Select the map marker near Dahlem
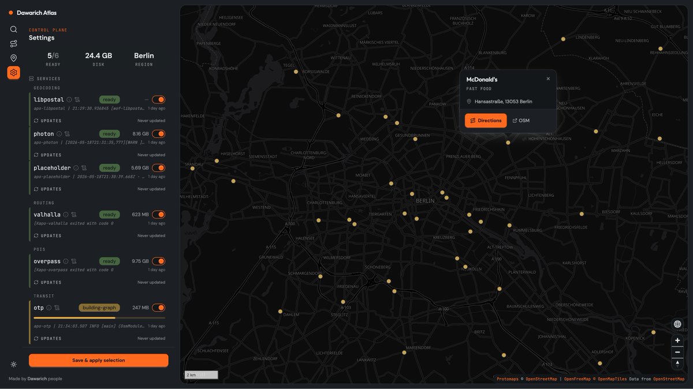The width and height of the screenshot is (693, 389). point(280,312)
